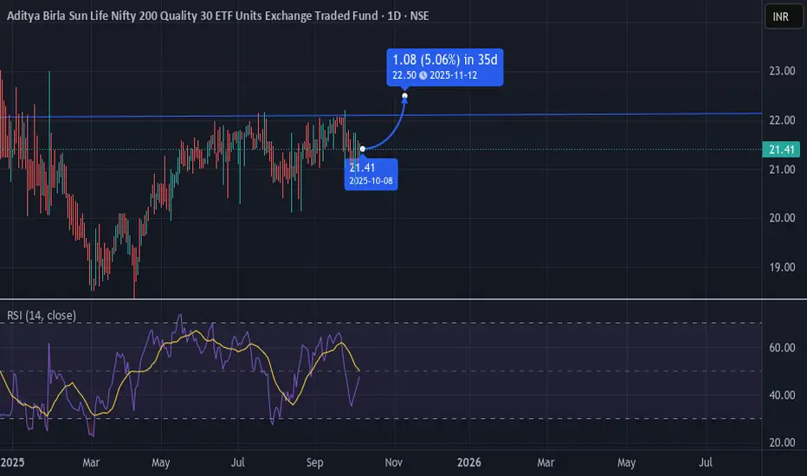This screenshot has height=476, width=807.
Task: Click the 19.00 price axis label
Action: [782, 267]
